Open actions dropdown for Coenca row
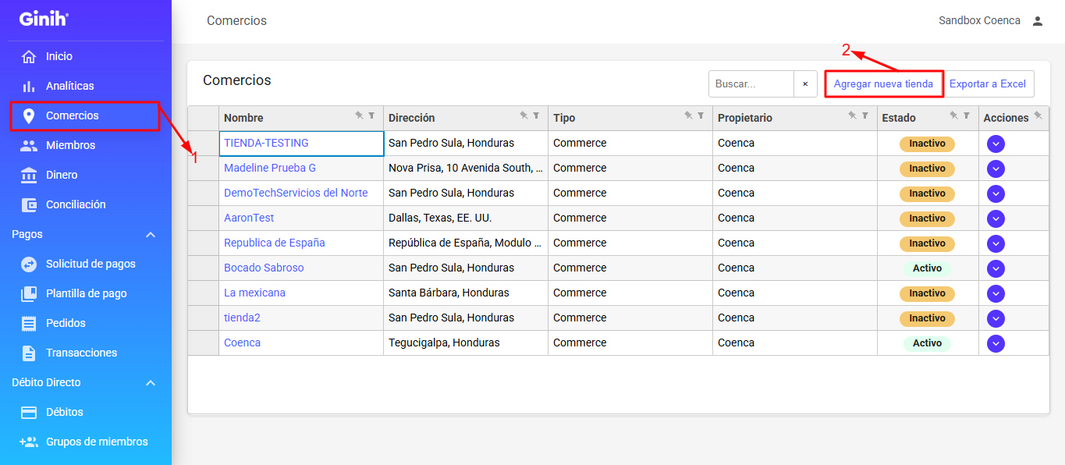This screenshot has width=1065, height=465. (x=996, y=343)
